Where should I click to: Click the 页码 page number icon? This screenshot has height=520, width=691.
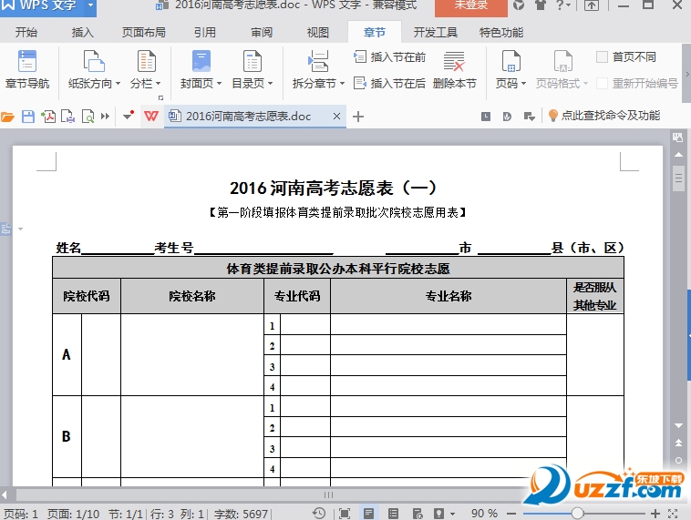coord(511,61)
